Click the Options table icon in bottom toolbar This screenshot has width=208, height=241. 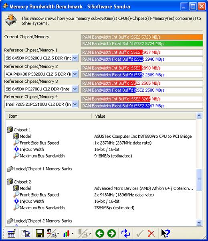click(12, 233)
